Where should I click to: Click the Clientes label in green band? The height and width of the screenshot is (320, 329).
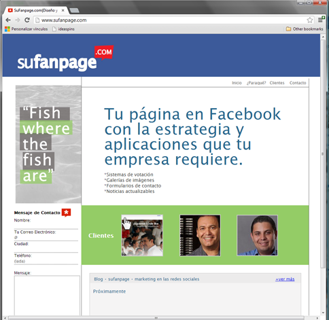(101, 236)
